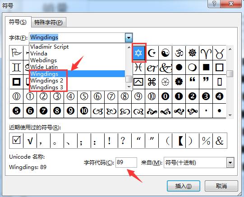
Task: Select the Taurus zodiac symbol
Action: (219, 53)
